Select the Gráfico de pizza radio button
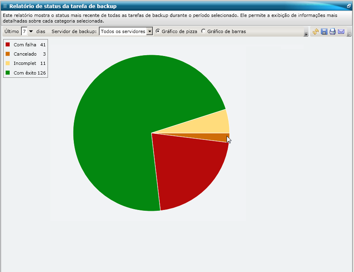Screen dimensions: 354x272 158,31
